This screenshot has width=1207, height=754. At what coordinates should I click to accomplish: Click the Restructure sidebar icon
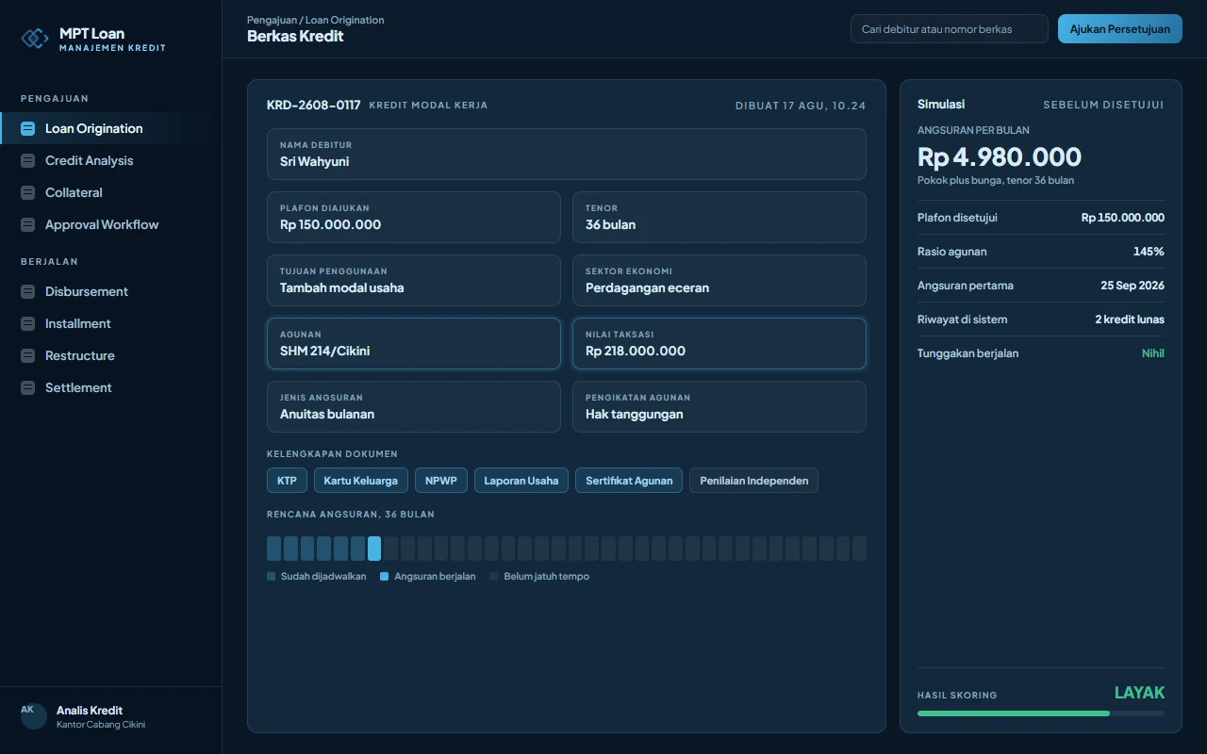(x=27, y=356)
